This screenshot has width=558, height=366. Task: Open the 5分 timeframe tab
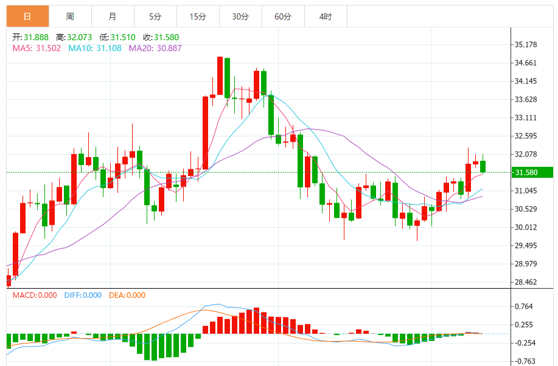pos(156,16)
